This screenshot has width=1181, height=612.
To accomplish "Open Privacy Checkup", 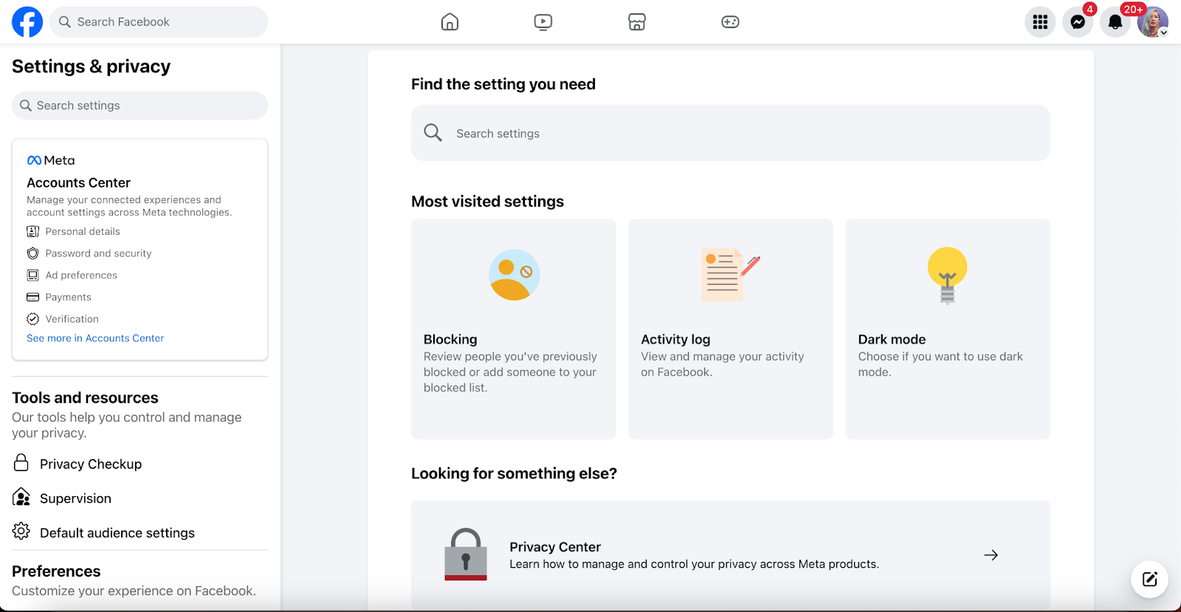I will click(x=91, y=464).
